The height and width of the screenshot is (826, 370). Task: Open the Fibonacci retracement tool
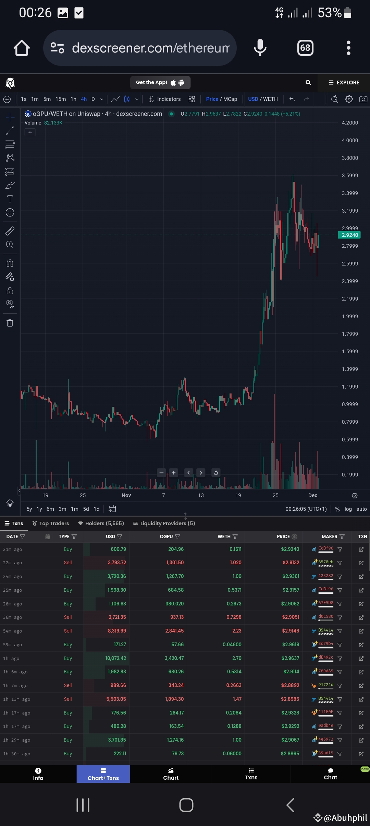point(10,144)
